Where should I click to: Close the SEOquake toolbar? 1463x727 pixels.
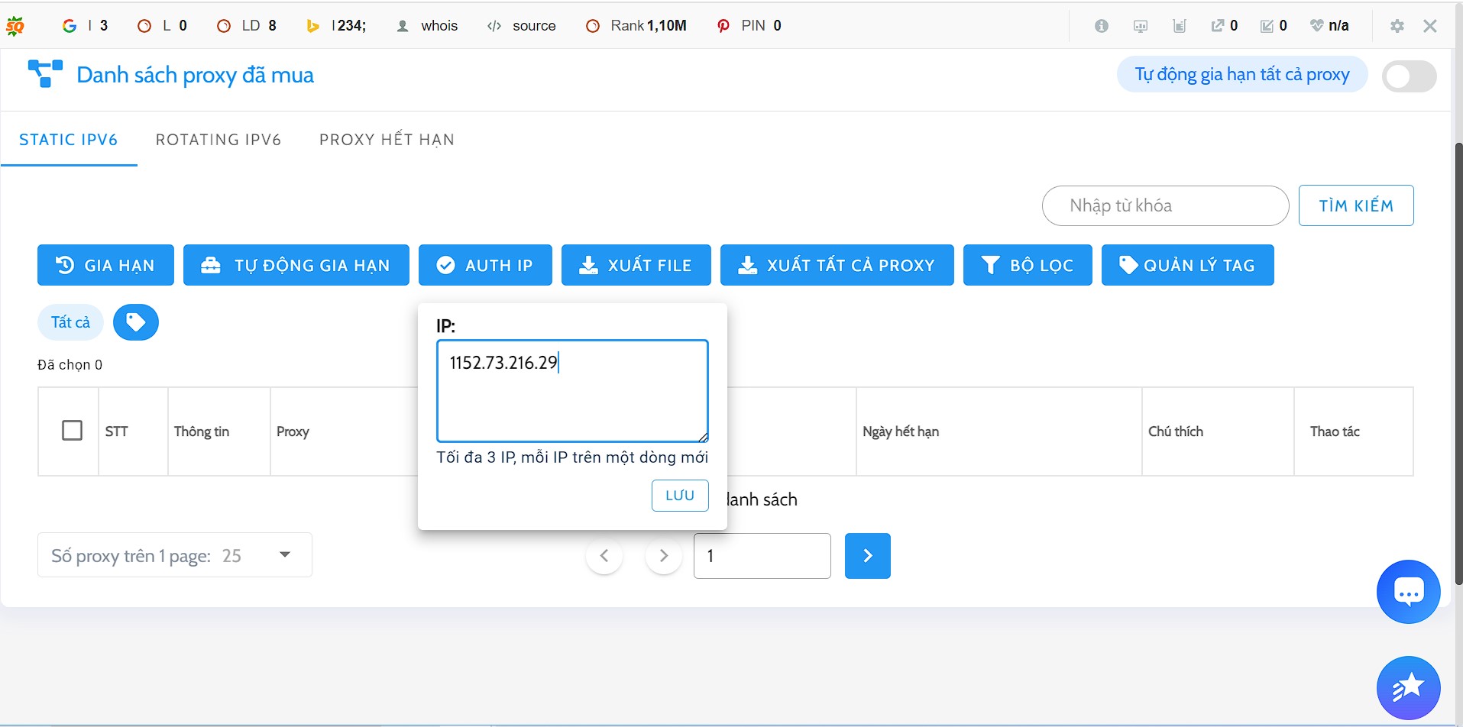tap(1430, 26)
